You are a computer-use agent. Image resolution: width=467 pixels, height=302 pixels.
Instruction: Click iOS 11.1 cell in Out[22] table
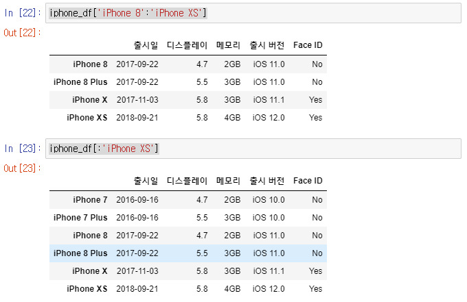point(269,100)
